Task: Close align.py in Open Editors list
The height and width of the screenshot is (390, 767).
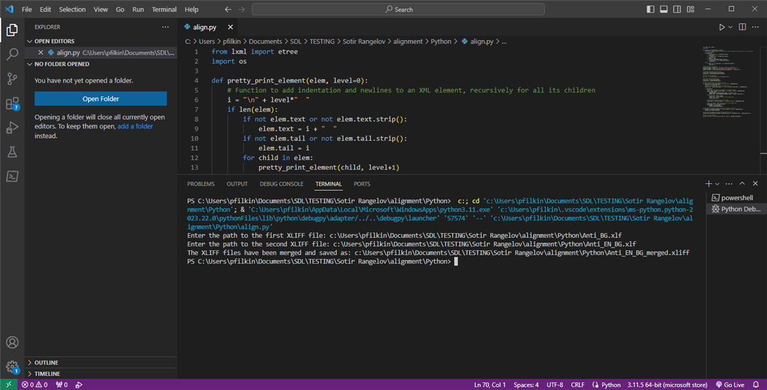Action: [41, 53]
